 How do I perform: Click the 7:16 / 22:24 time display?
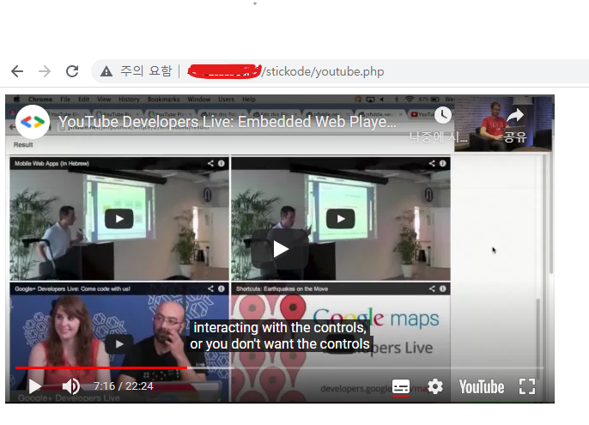(x=124, y=386)
